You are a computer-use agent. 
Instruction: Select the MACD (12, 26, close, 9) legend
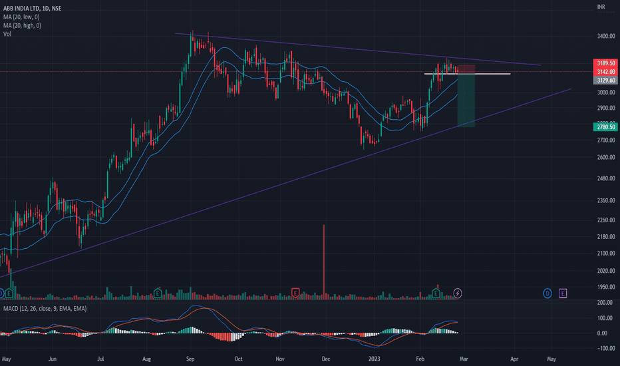(45, 309)
